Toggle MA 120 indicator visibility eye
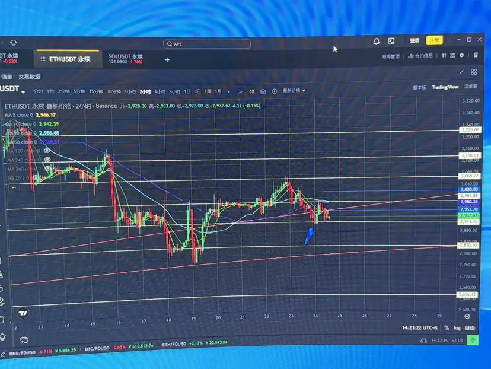 click(x=47, y=151)
